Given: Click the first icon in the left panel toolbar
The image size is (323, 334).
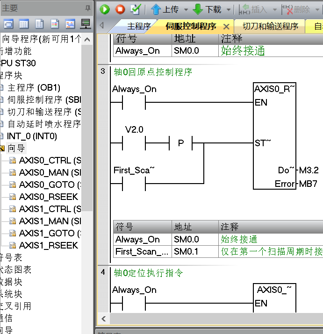Looking at the screenshot, I should (x=8, y=24).
